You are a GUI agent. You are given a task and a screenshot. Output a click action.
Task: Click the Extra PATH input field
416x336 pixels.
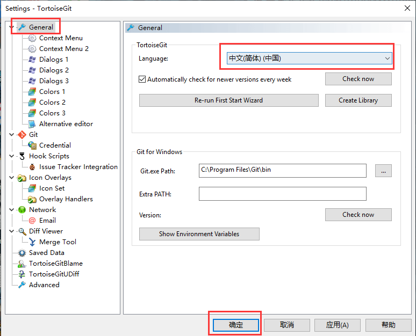click(283, 194)
